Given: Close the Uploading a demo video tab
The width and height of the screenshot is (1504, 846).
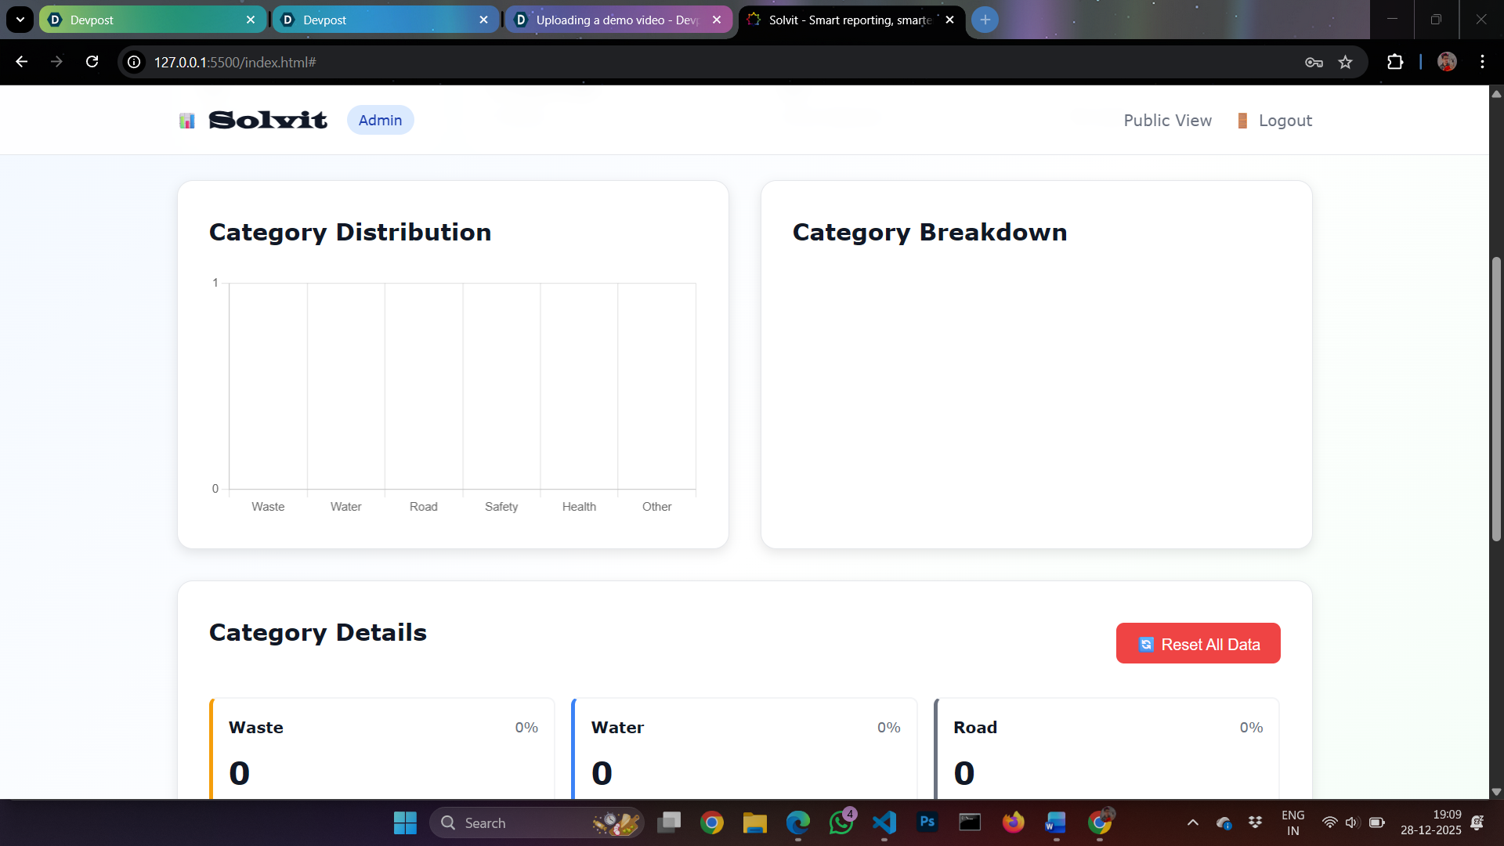Looking at the screenshot, I should click(717, 20).
